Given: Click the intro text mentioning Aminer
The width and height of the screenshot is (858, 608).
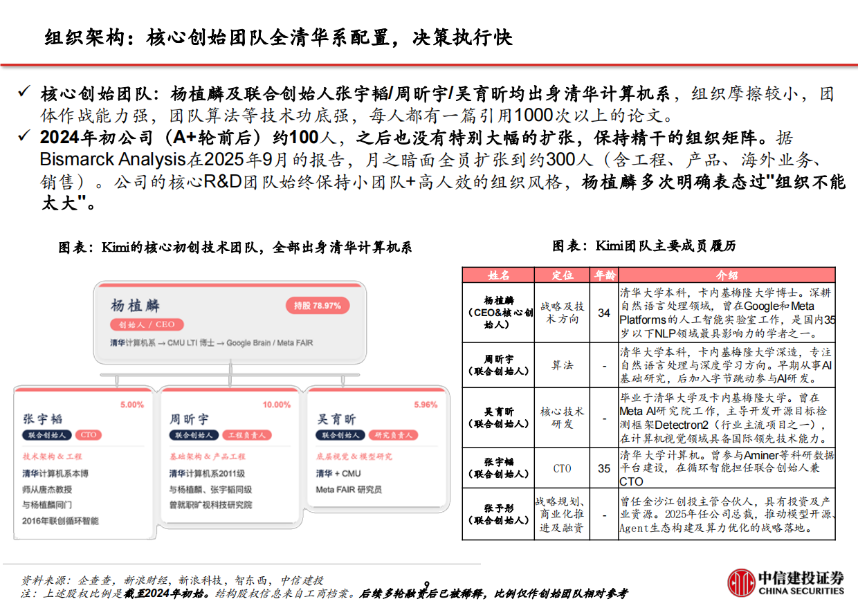Looking at the screenshot, I should click(x=727, y=468).
